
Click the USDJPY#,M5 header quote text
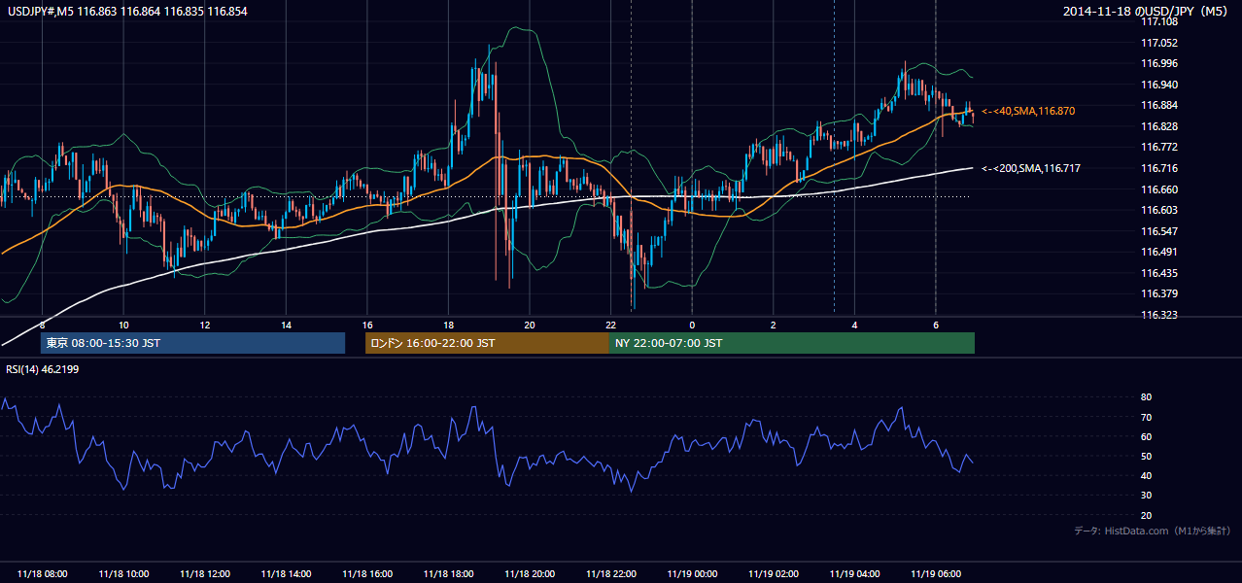(x=125, y=11)
